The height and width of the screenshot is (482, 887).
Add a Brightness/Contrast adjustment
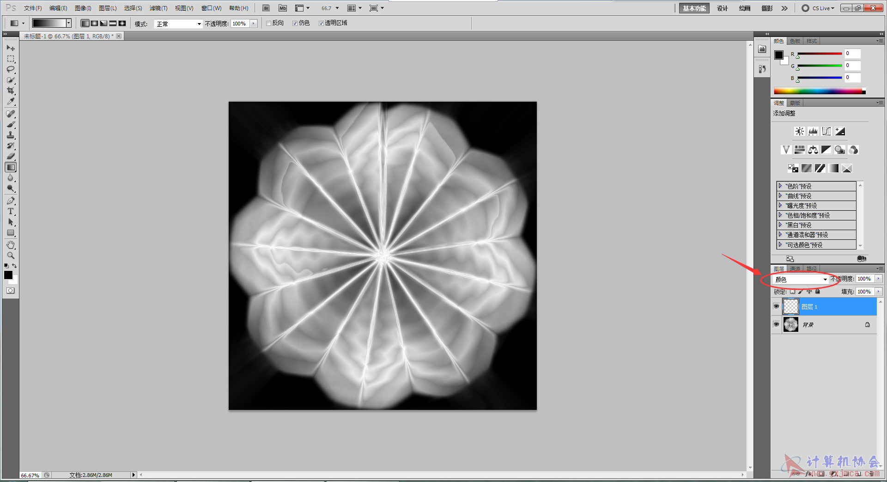(799, 131)
